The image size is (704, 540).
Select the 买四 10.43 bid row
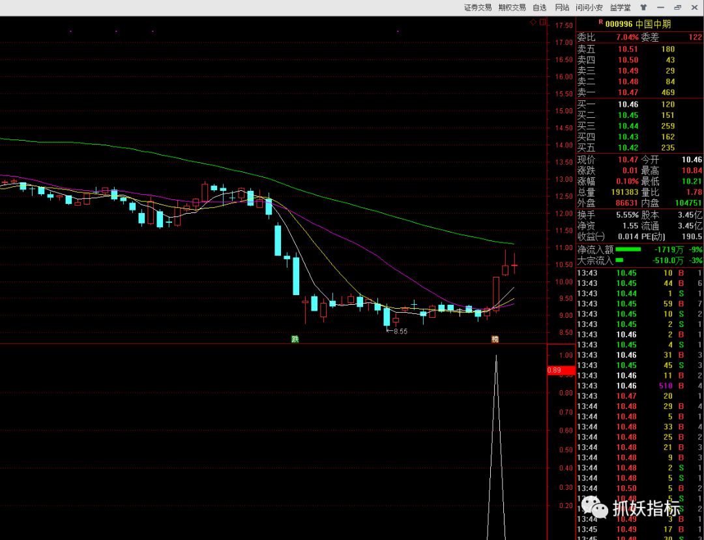coord(640,137)
